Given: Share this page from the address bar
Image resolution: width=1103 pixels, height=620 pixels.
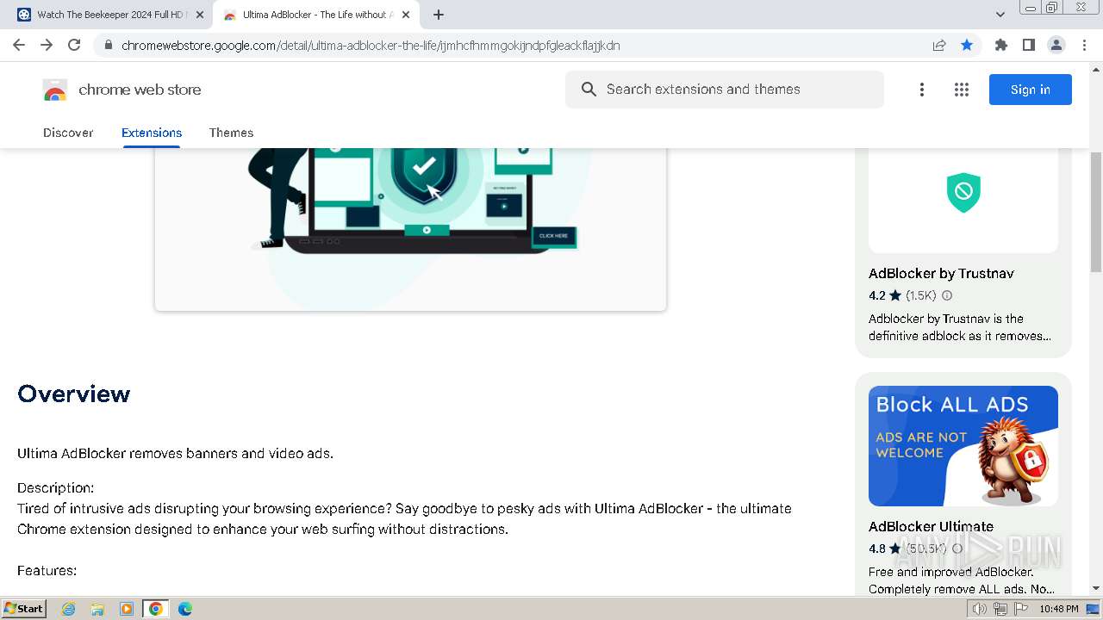Looking at the screenshot, I should 939,45.
